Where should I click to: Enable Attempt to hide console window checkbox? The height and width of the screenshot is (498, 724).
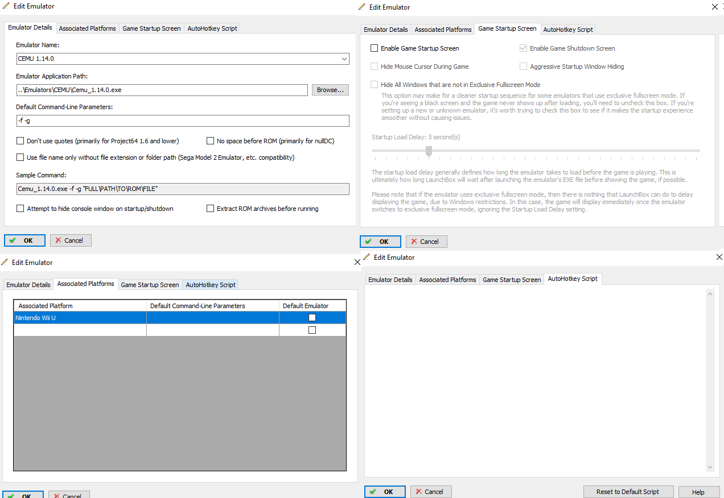[x=20, y=209]
